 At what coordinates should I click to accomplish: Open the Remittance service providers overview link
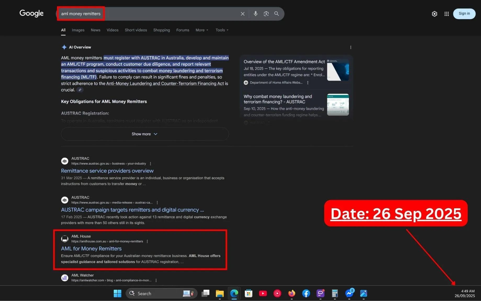pyautogui.click(x=107, y=171)
